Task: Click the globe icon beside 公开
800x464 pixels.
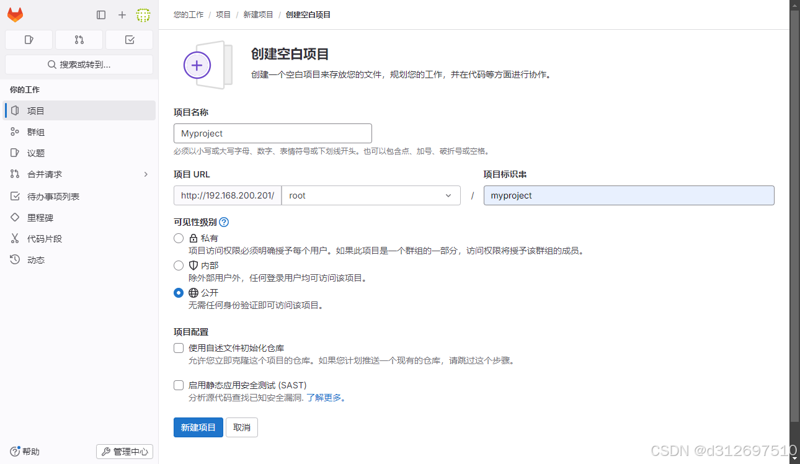Action: tap(193, 293)
